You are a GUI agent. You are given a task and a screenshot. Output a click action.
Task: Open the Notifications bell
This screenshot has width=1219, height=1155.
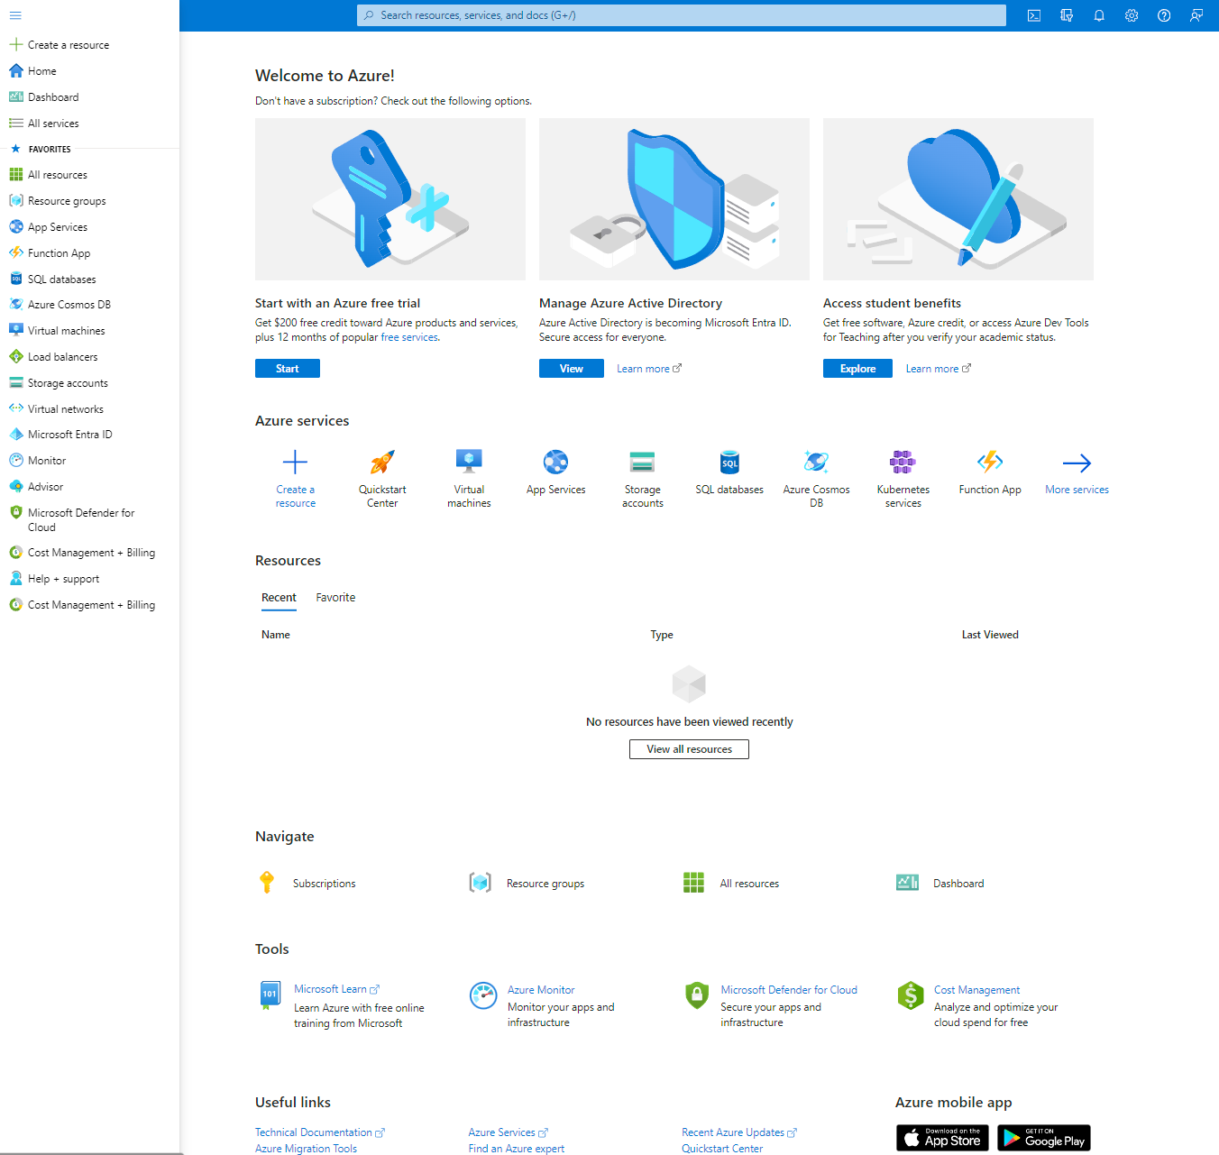point(1099,15)
